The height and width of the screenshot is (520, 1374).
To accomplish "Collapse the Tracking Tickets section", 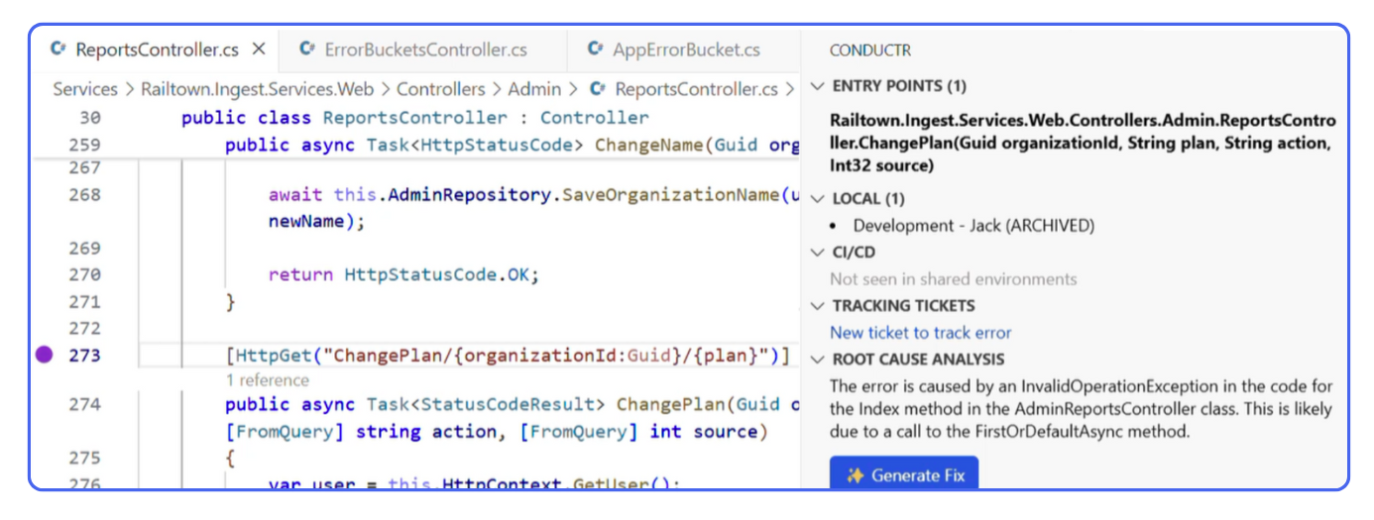I will (817, 306).
